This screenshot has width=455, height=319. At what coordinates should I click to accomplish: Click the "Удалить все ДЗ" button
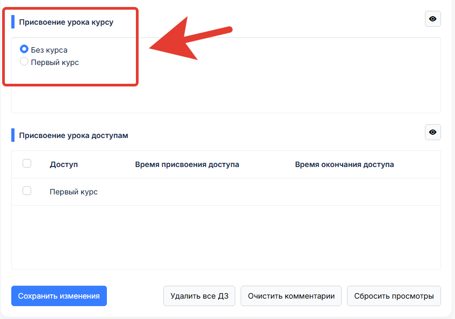pyautogui.click(x=199, y=296)
